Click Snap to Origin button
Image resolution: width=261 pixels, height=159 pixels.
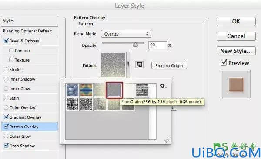coord(169,66)
